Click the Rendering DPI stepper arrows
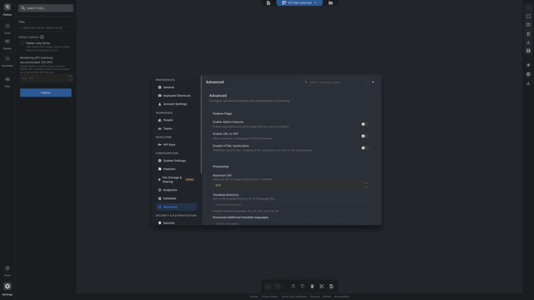Image resolution: width=534 pixels, height=300 pixels. click(x=70, y=78)
